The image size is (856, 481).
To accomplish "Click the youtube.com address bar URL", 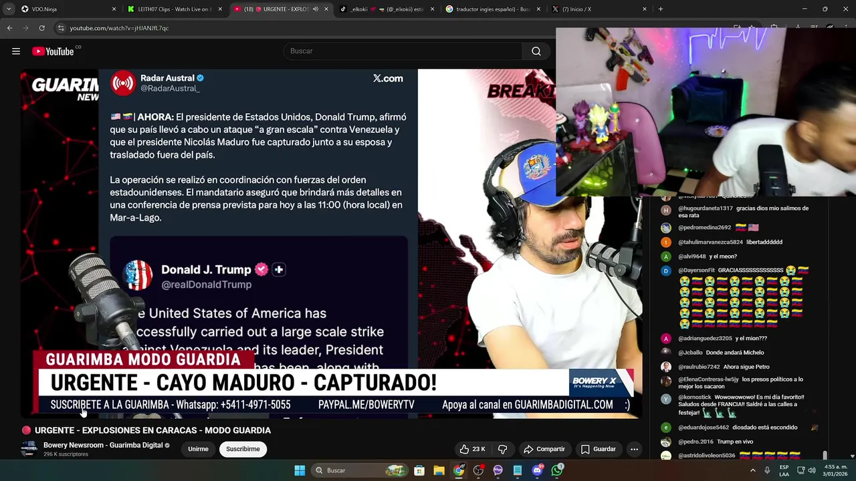I will click(119, 28).
